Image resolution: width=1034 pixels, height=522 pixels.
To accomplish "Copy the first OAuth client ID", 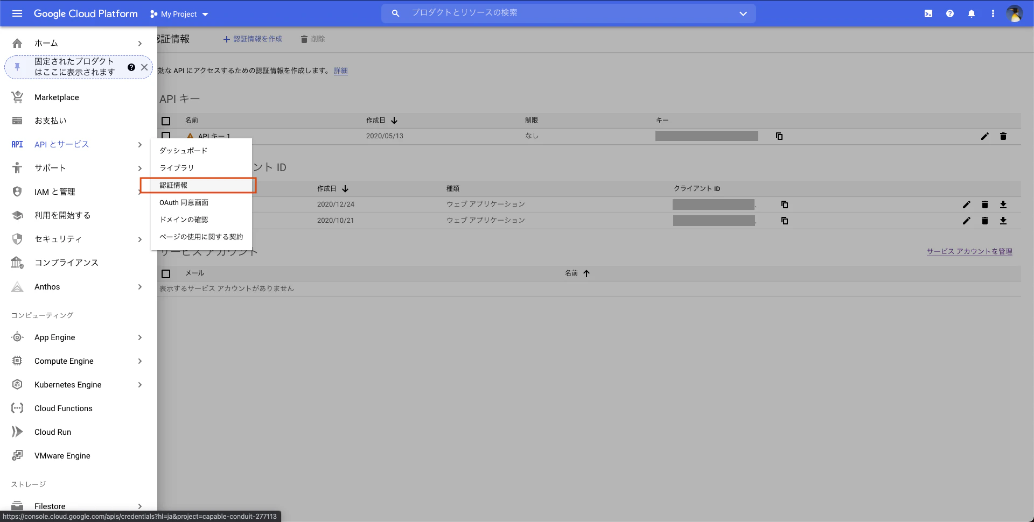I will click(x=785, y=204).
